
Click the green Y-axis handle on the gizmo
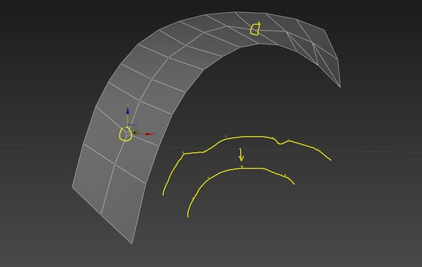click(x=134, y=133)
